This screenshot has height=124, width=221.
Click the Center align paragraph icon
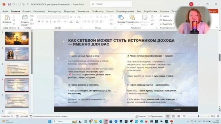(x=89, y=21)
